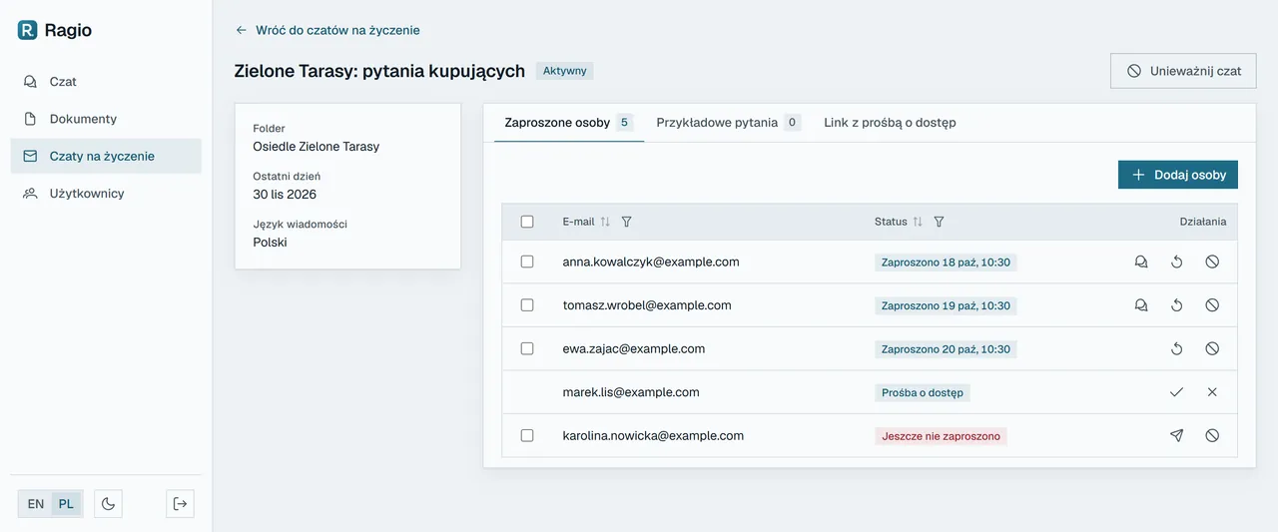Viewport: 1278px width, 532px height.
Task: Select Czaty na życzenie in sidebar
Action: pyautogui.click(x=106, y=157)
